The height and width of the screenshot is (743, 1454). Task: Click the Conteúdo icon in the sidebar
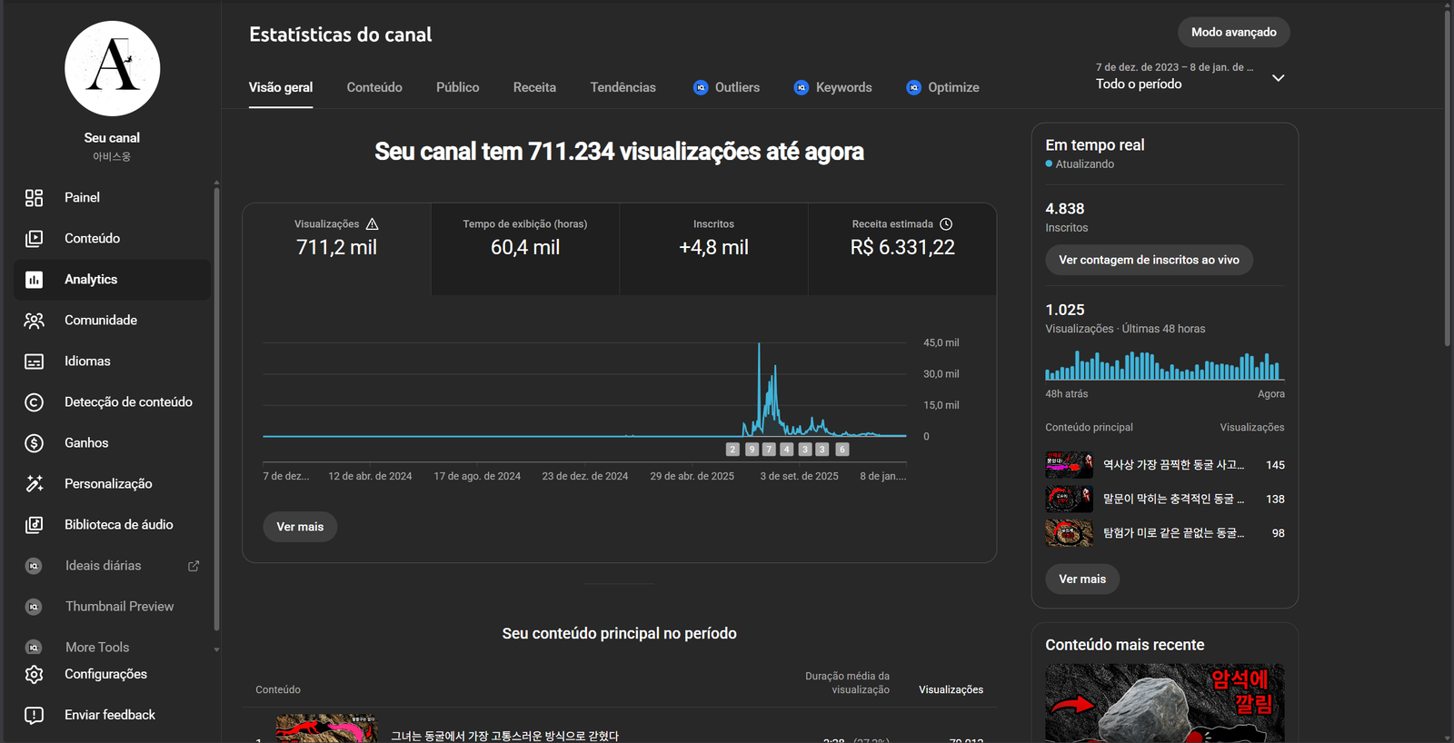pyautogui.click(x=34, y=239)
